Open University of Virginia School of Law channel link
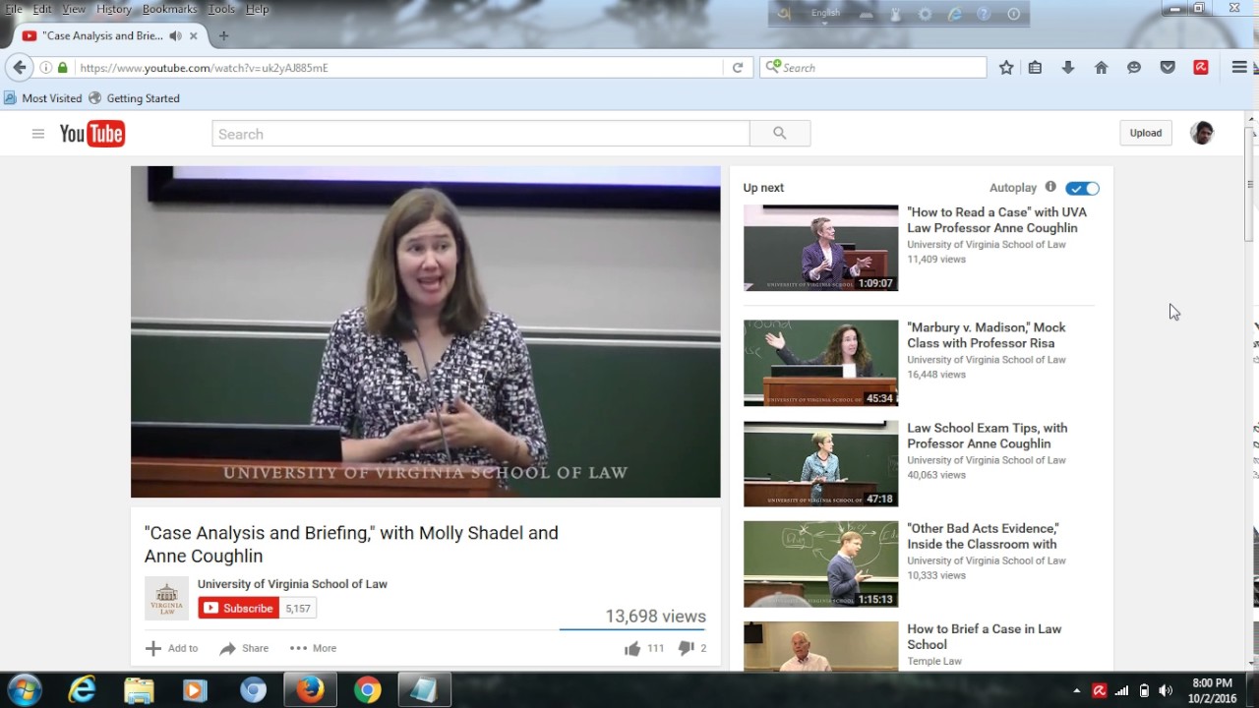The width and height of the screenshot is (1259, 708). [x=292, y=584]
